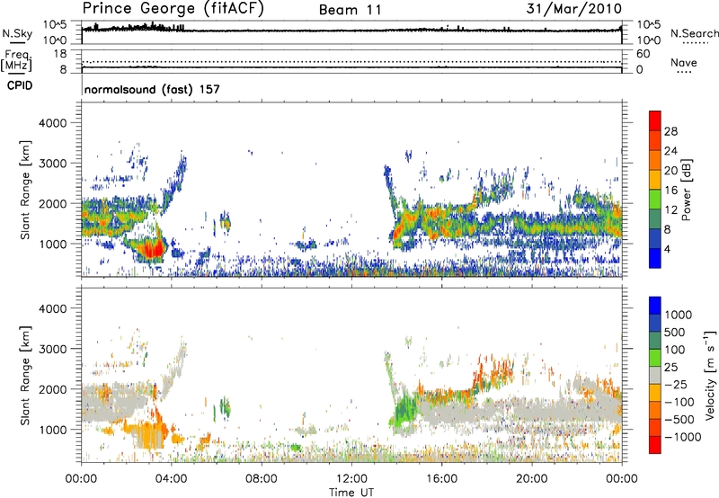Click the 'Time UT' axis title
This screenshot has height=498, width=719.
[x=351, y=492]
